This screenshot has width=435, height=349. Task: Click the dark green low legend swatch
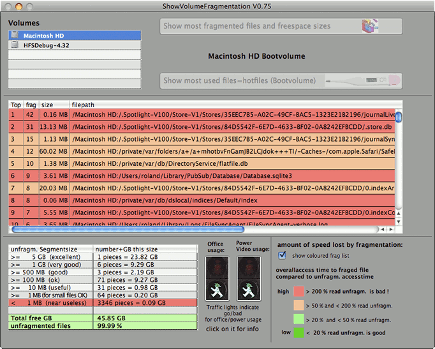299,332
